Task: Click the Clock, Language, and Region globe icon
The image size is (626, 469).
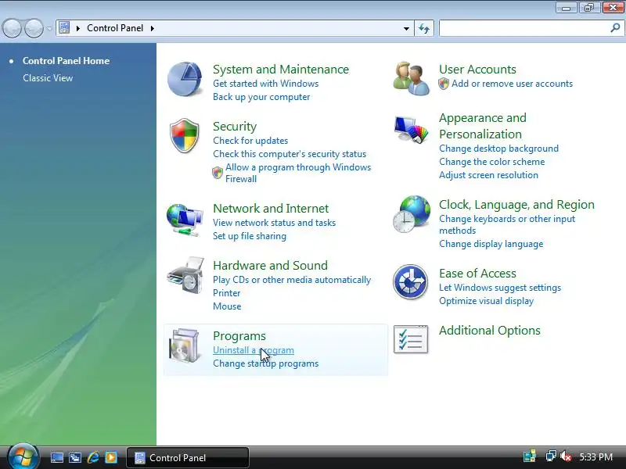Action: click(412, 214)
